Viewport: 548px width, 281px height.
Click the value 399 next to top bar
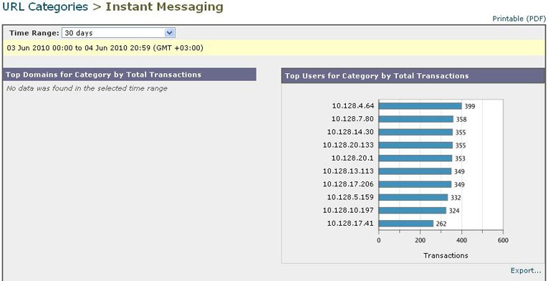(x=470, y=106)
